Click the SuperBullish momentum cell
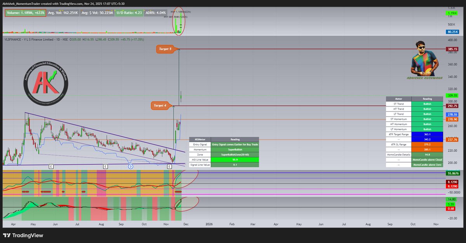The image size is (466, 243). coord(235,149)
